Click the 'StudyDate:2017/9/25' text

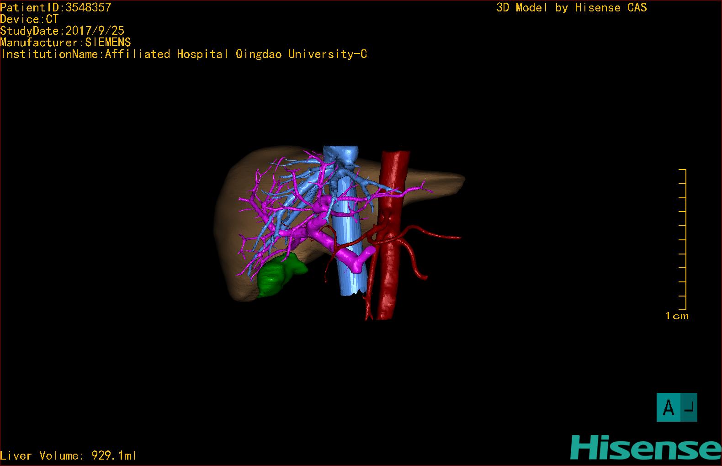pos(62,31)
